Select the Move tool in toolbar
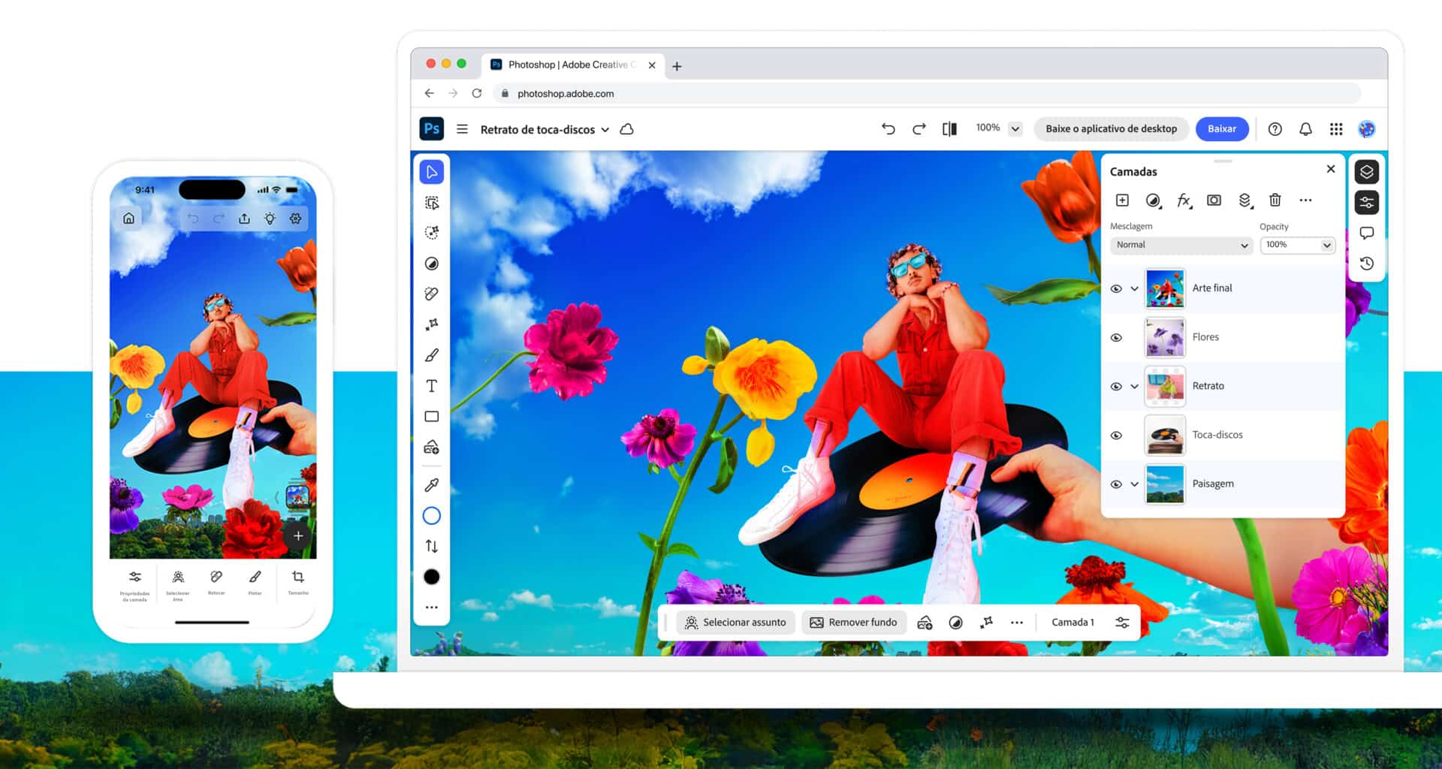Image resolution: width=1442 pixels, height=769 pixels. pyautogui.click(x=431, y=172)
